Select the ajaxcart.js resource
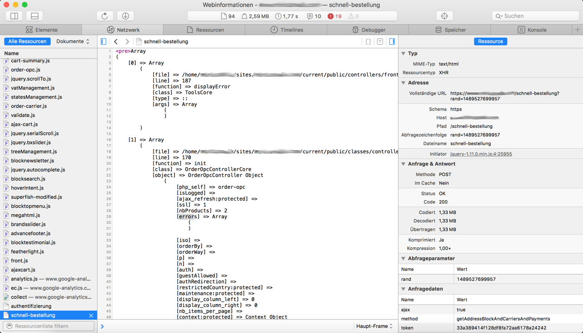 point(49,270)
